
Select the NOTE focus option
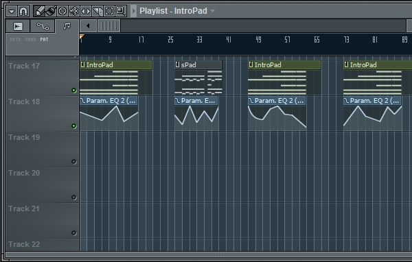click(x=16, y=40)
